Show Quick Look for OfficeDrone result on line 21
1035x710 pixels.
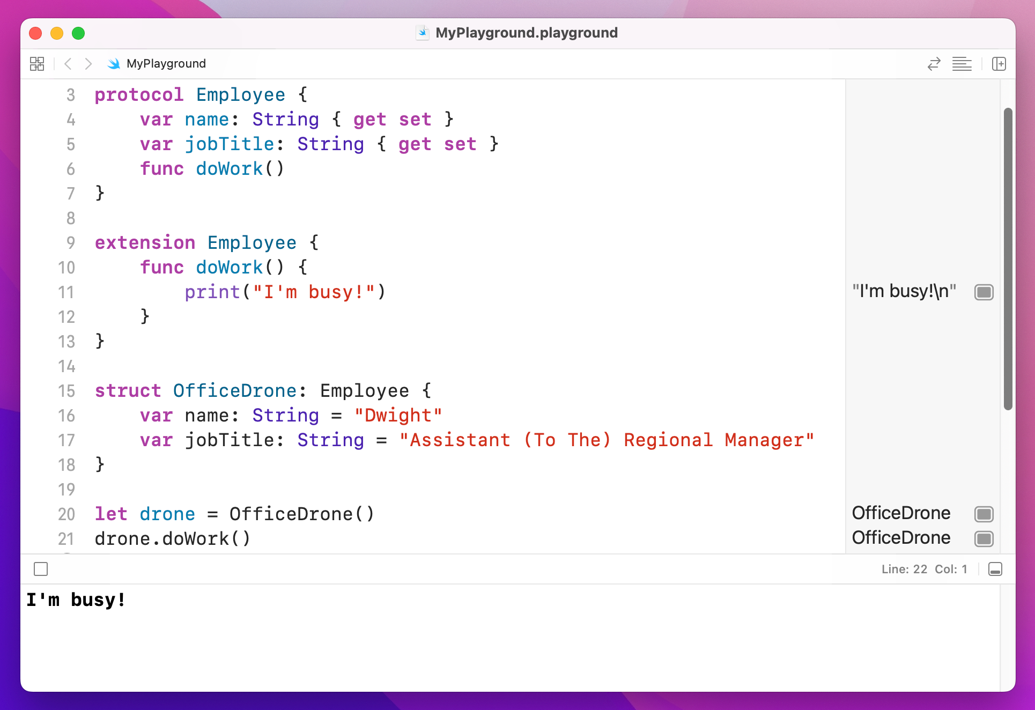click(984, 538)
